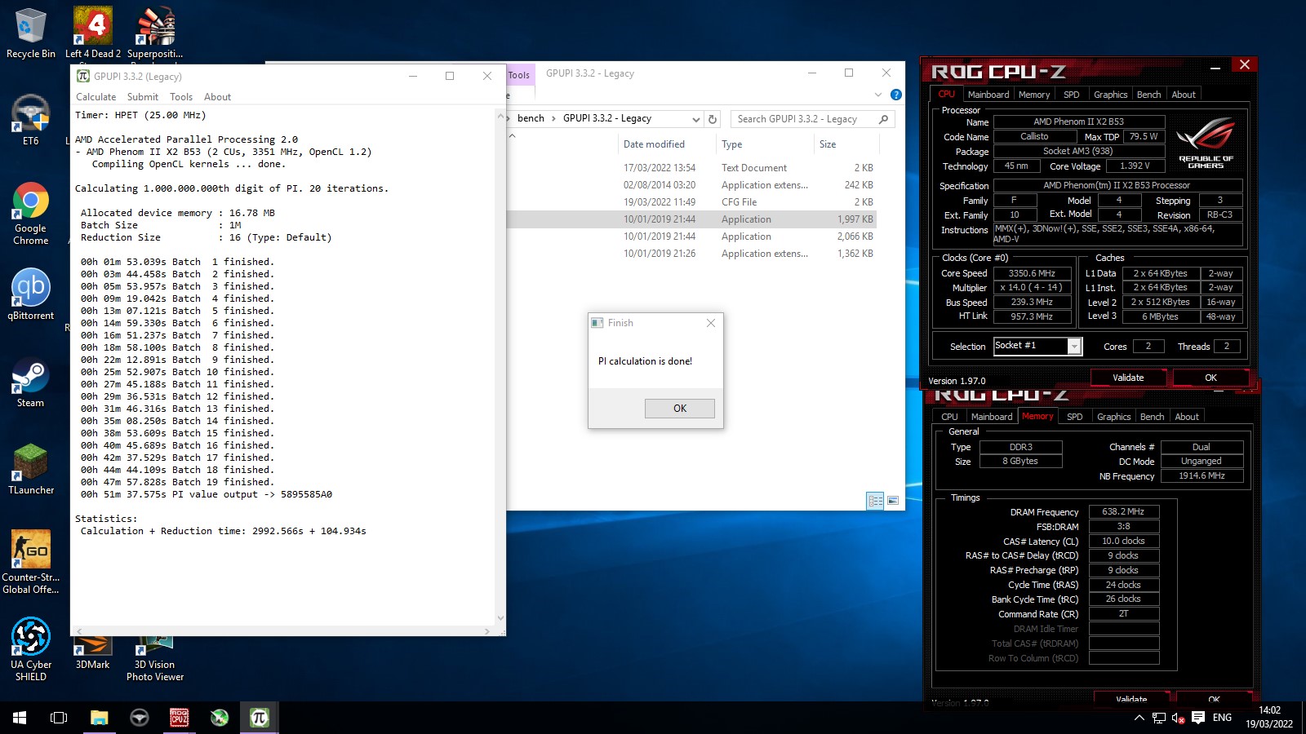
Task: Click the 'bench' breadcrumb in Explorer
Action: pyautogui.click(x=531, y=118)
